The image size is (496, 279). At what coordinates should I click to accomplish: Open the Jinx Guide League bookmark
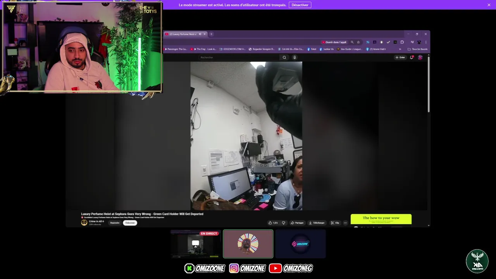[x=350, y=49]
